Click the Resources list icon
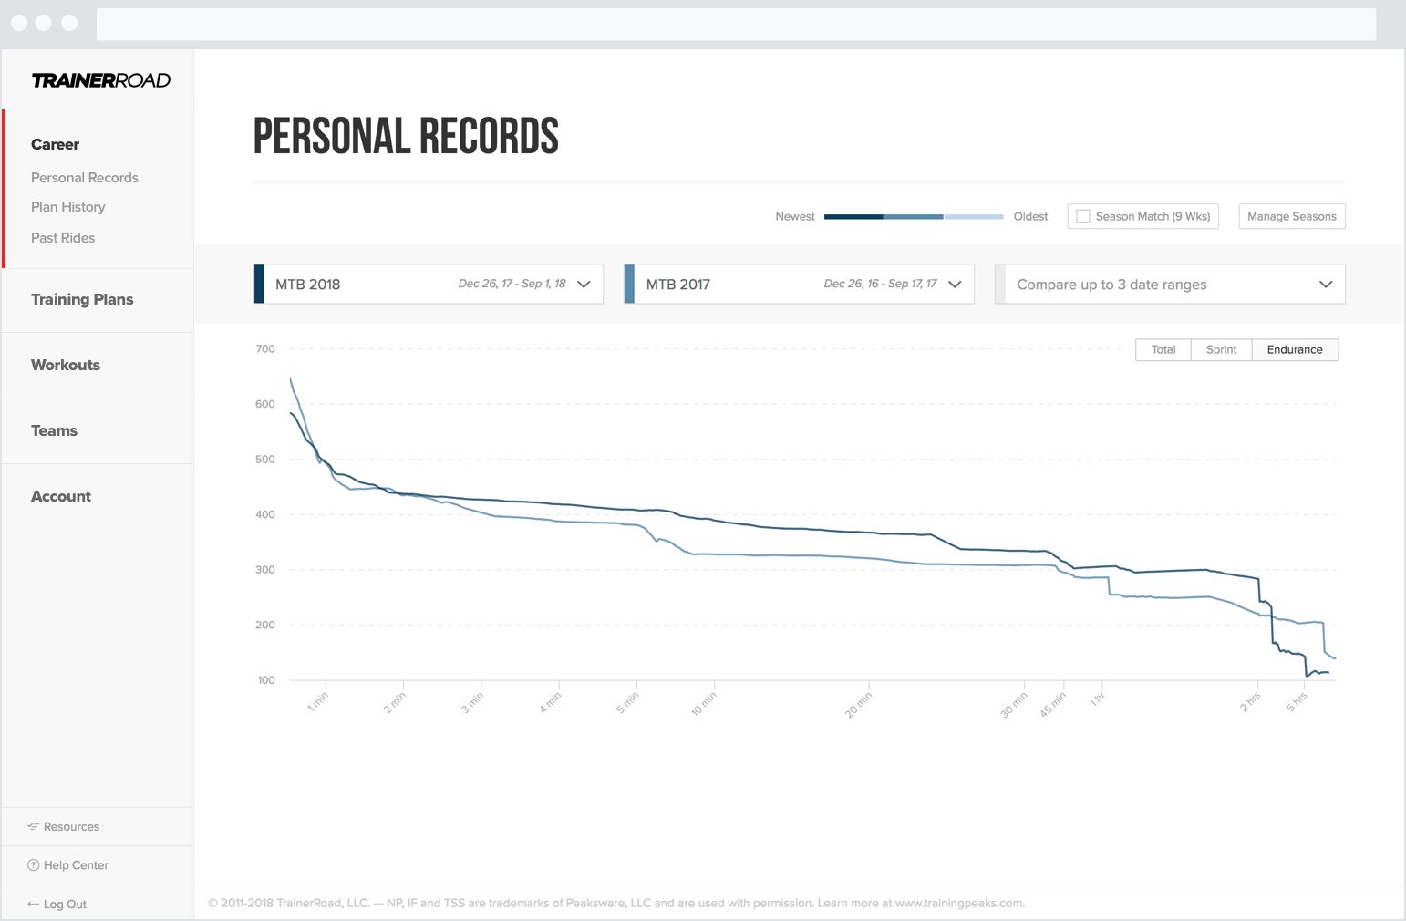 point(33,827)
